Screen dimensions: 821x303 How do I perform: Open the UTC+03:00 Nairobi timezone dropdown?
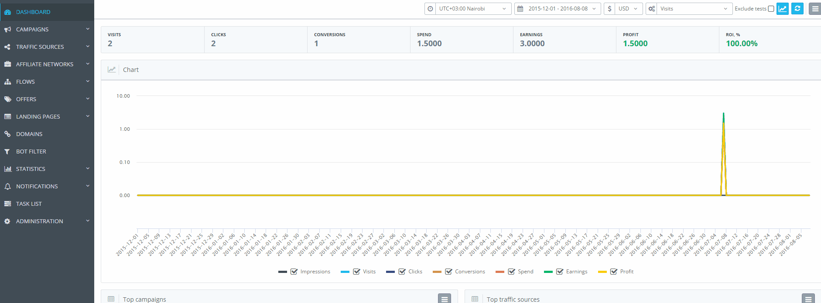pyautogui.click(x=473, y=9)
